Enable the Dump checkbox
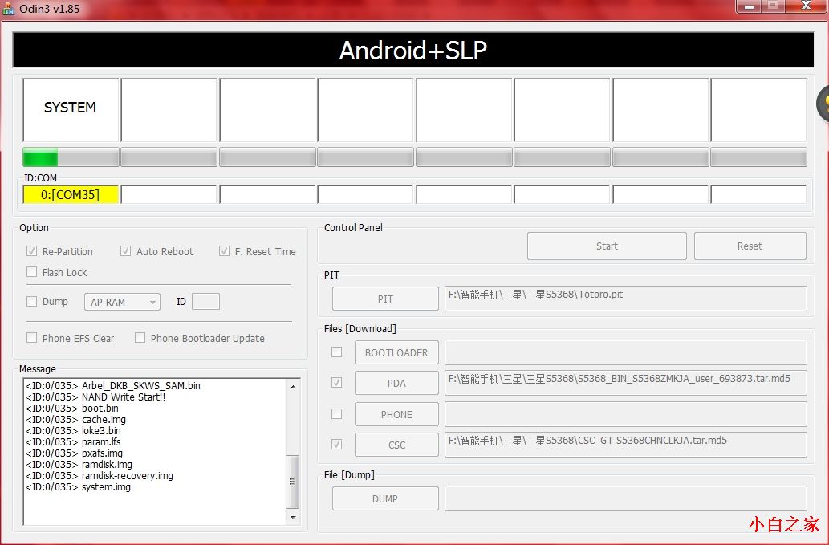The width and height of the screenshot is (829, 545). click(32, 301)
